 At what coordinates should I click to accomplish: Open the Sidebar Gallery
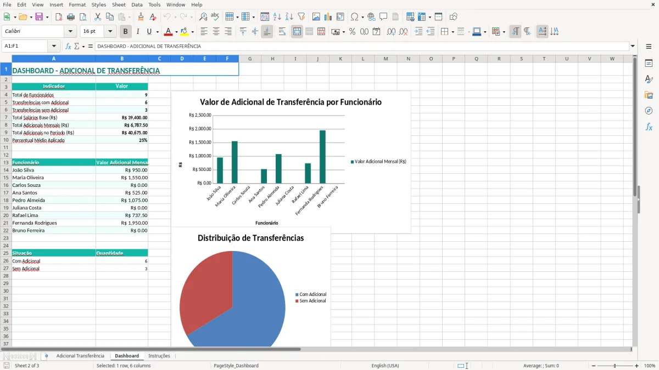[x=649, y=95]
